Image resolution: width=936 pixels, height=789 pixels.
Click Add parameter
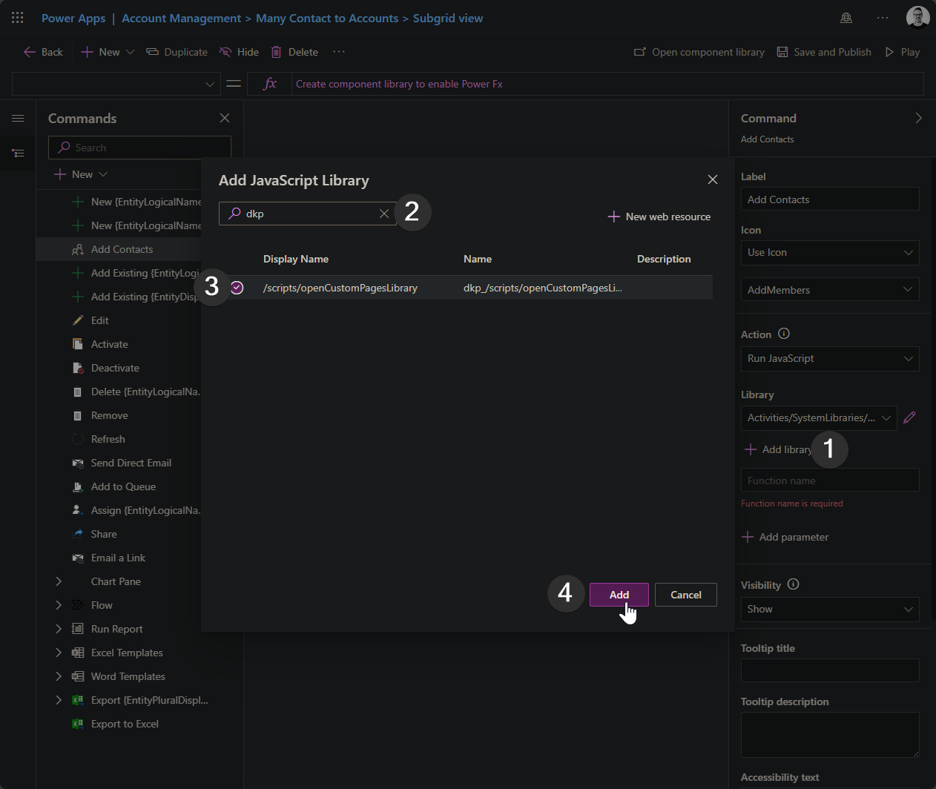785,537
